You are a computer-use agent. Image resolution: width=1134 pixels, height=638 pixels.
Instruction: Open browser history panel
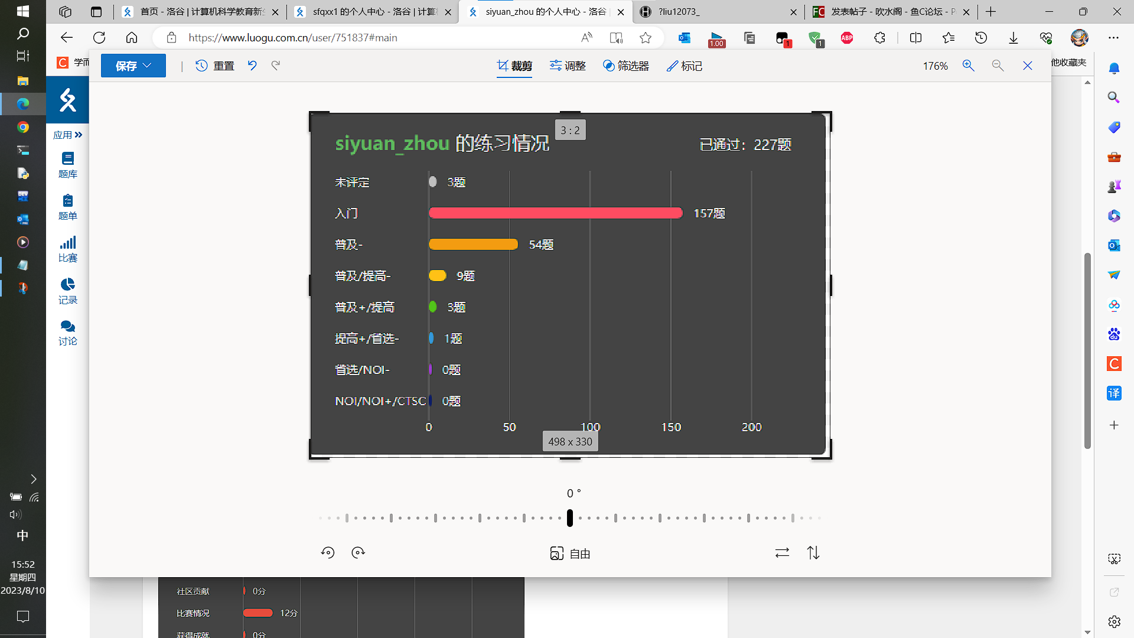tap(981, 38)
